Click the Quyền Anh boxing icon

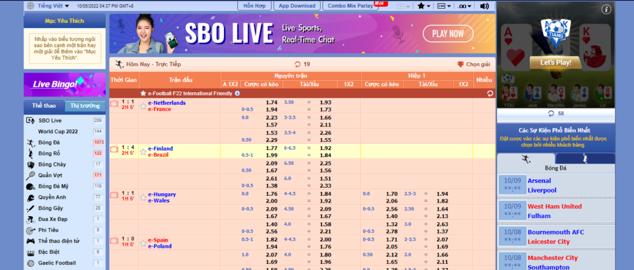tap(31, 198)
